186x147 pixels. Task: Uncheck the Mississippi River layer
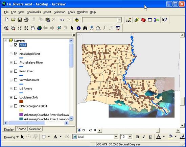pyautogui.click(x=16, y=54)
